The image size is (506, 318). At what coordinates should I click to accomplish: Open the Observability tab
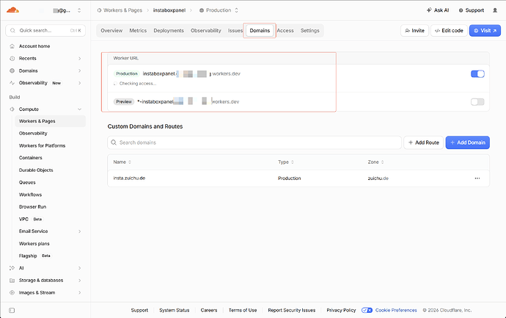tap(205, 30)
